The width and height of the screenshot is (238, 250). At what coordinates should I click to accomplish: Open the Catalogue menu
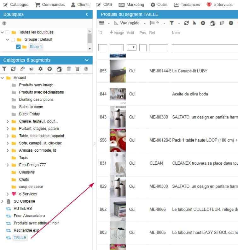pos(15,5)
